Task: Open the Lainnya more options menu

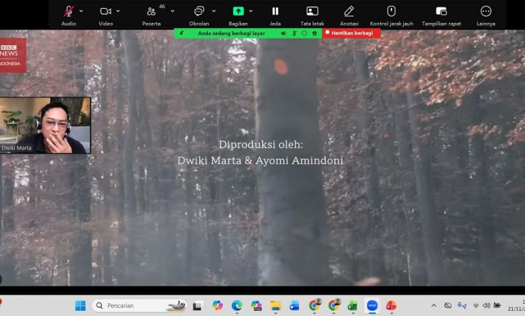Action: (485, 11)
